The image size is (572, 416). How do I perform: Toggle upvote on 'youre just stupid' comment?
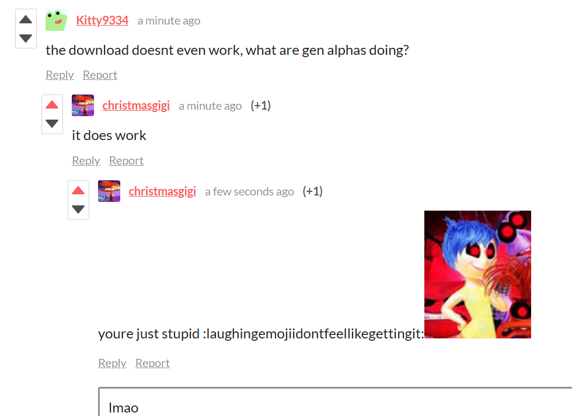78,190
